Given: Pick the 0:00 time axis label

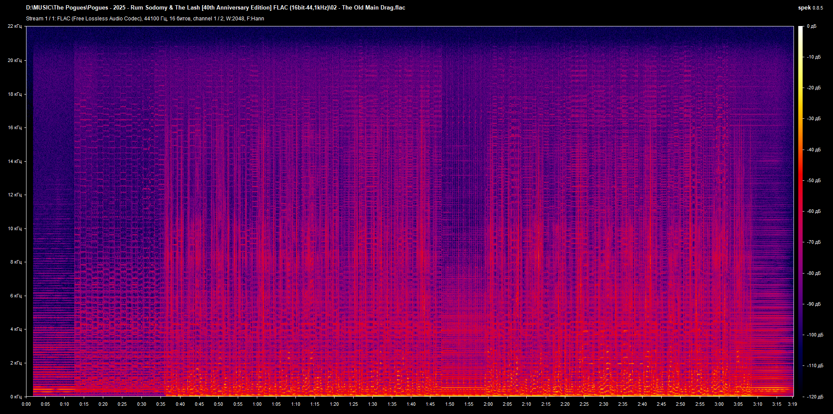Looking at the screenshot, I should point(26,404).
